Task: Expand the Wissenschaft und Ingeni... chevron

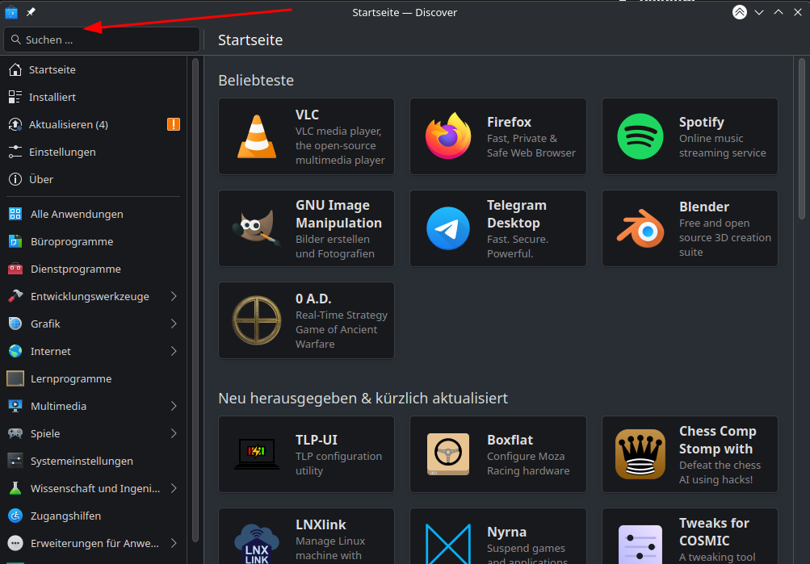Action: click(174, 488)
